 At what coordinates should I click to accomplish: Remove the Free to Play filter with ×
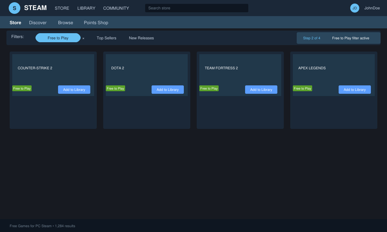tap(83, 38)
